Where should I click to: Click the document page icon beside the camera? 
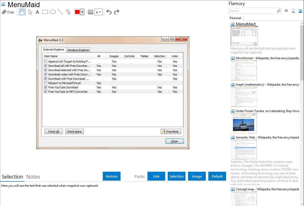pyautogui.click(x=293, y=11)
